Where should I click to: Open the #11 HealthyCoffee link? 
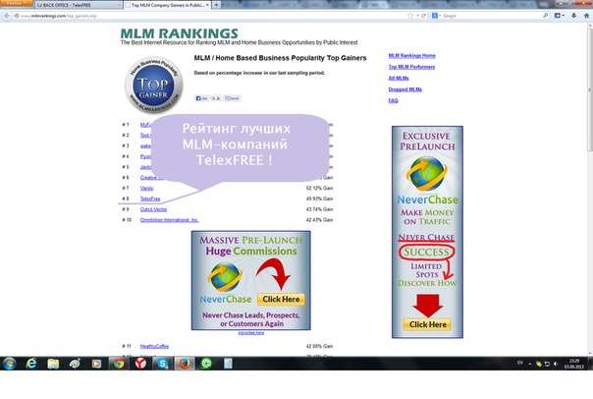[x=154, y=346]
